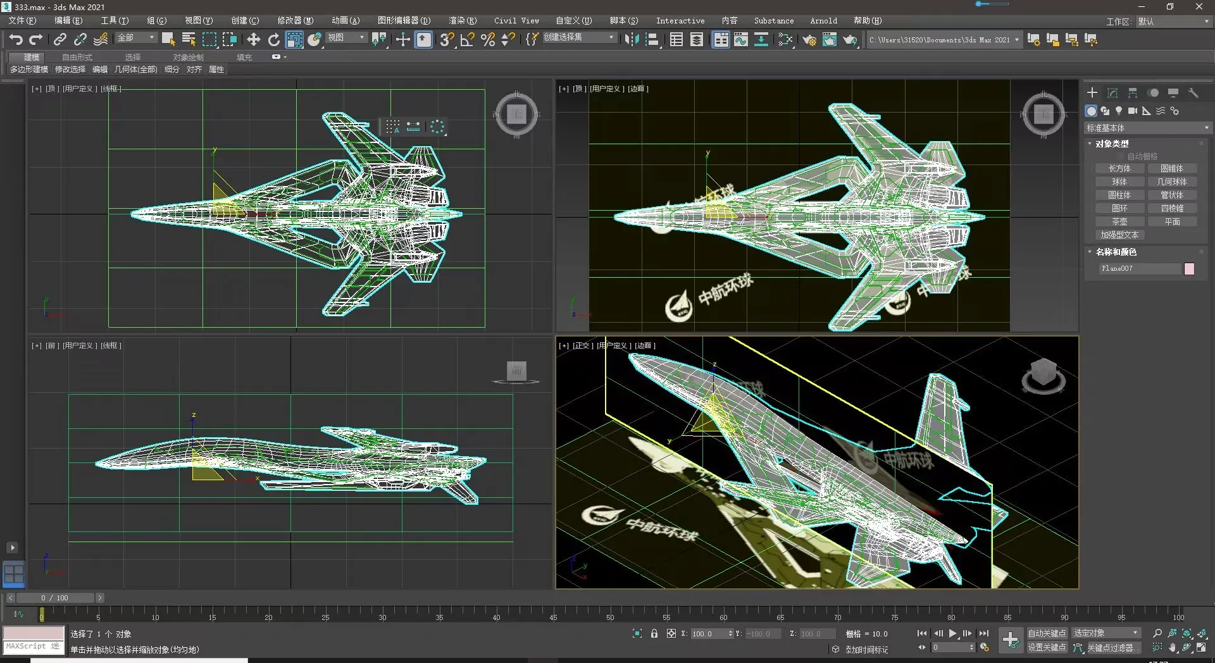The image size is (1215, 663).
Task: Create a 长方体 box primitive
Action: [x=1119, y=168]
